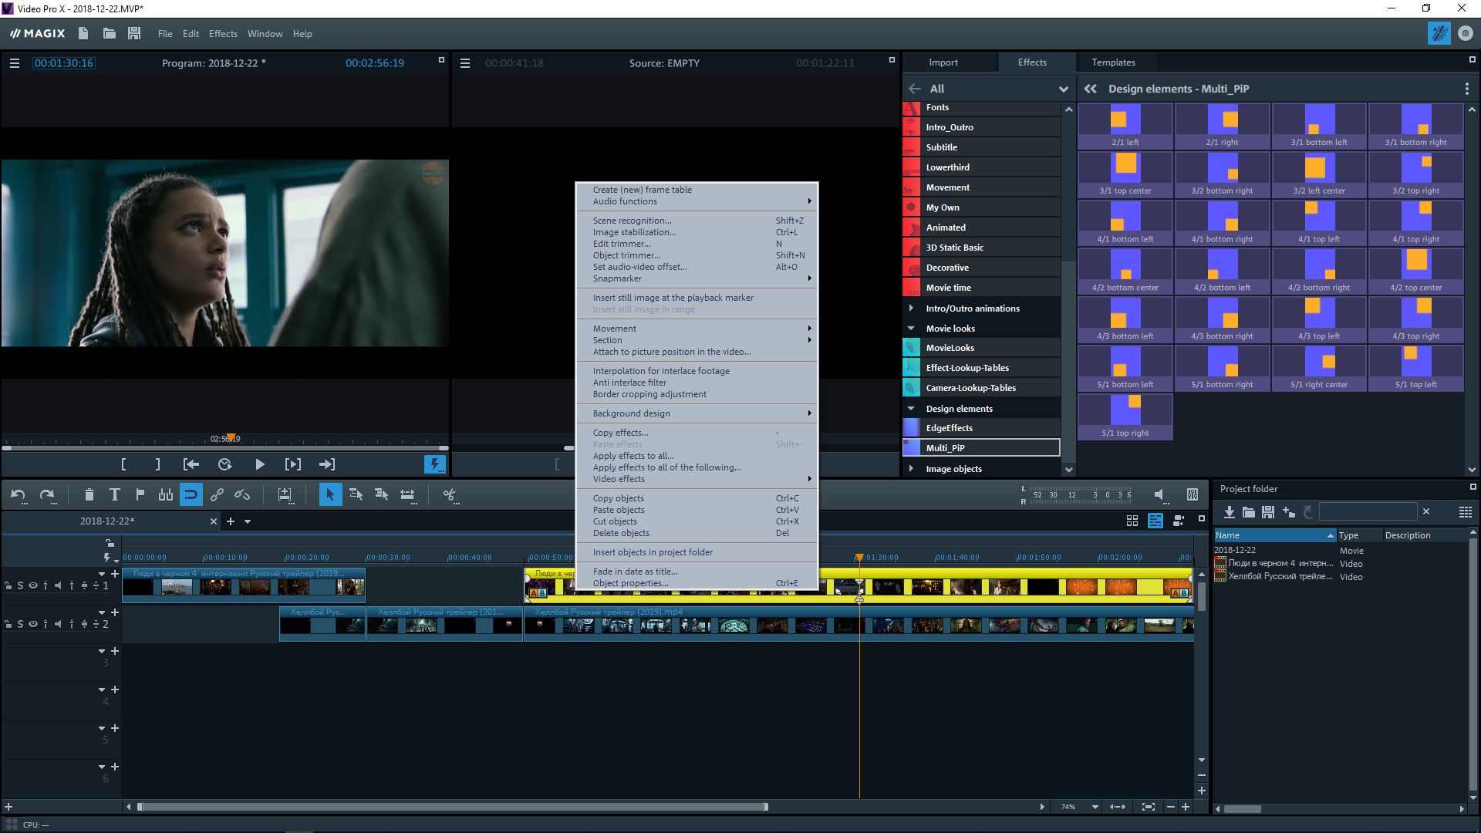Click the Play button in program monitor
Image resolution: width=1481 pixels, height=833 pixels.
[x=260, y=464]
